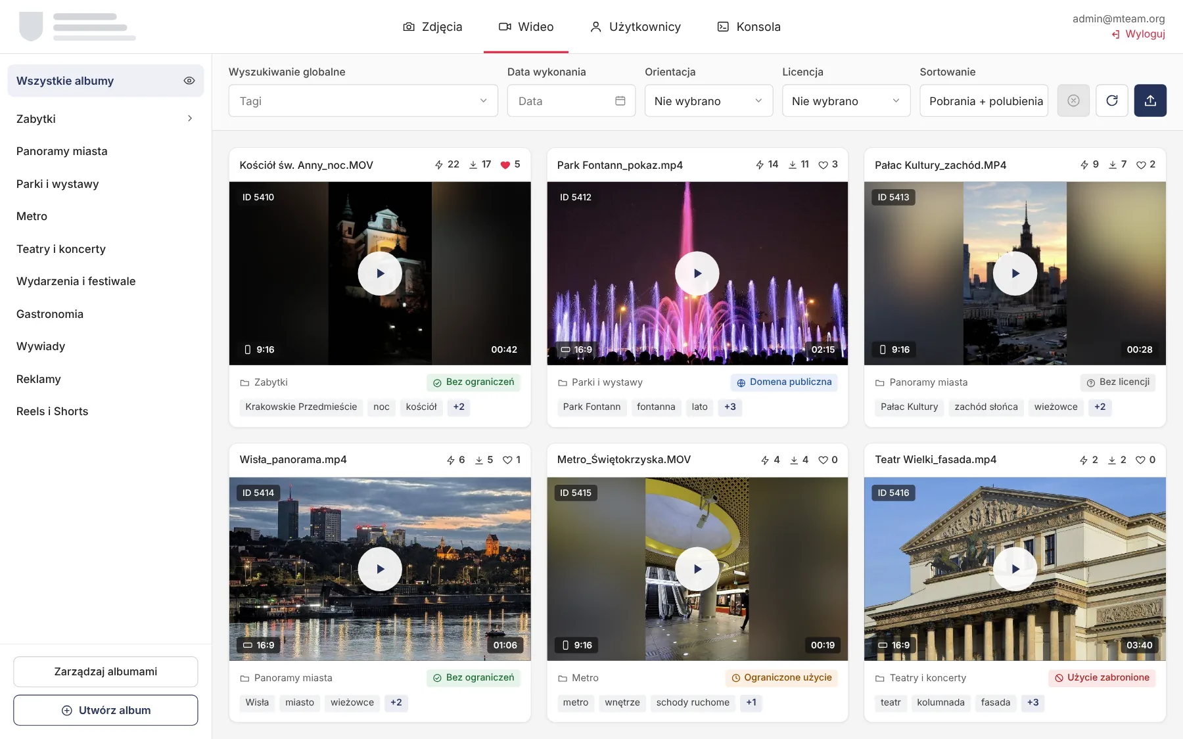This screenshot has height=739, width=1183.
Task: Toggle heart on Park Fontann_pokaz.mp4
Action: (823, 165)
